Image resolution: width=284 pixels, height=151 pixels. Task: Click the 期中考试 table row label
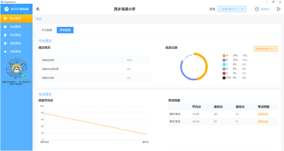[175, 114]
